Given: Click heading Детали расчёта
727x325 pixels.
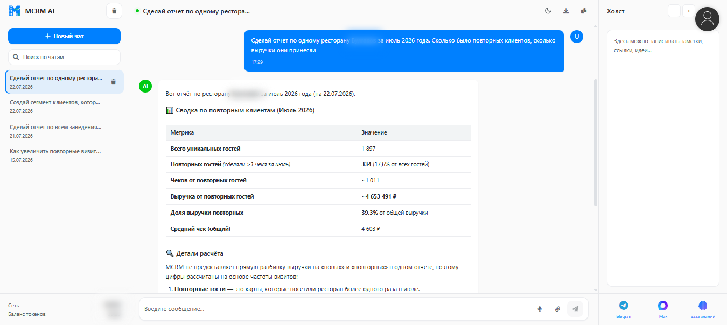Looking at the screenshot, I should point(194,253).
